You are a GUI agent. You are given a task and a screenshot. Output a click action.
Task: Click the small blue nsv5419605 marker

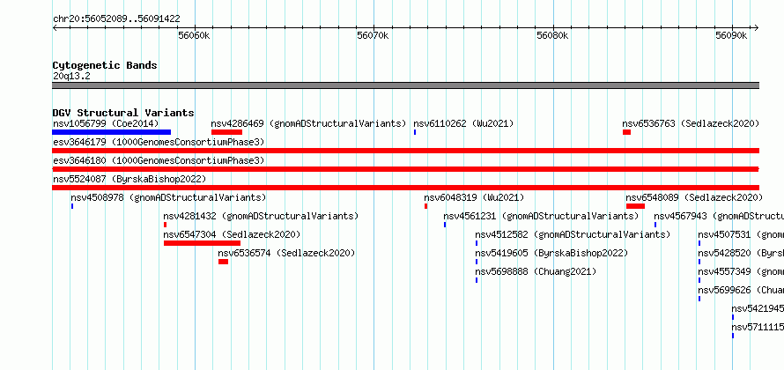tap(477, 262)
